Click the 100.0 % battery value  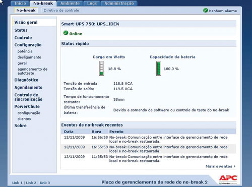171,69
